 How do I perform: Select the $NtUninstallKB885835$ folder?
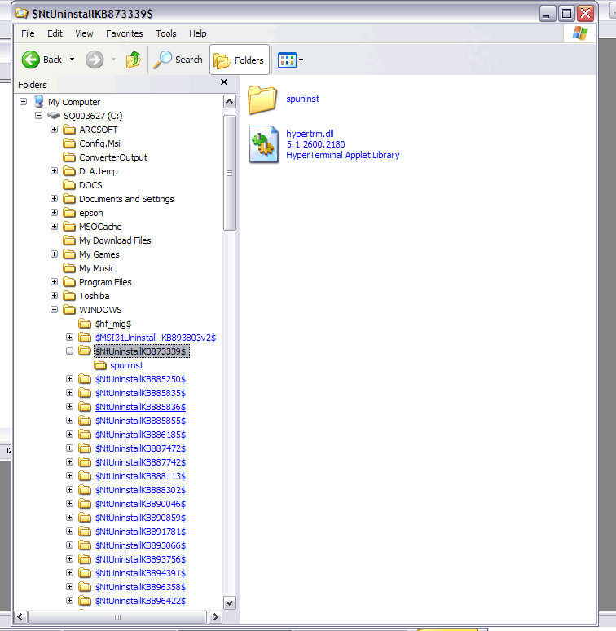(132, 393)
